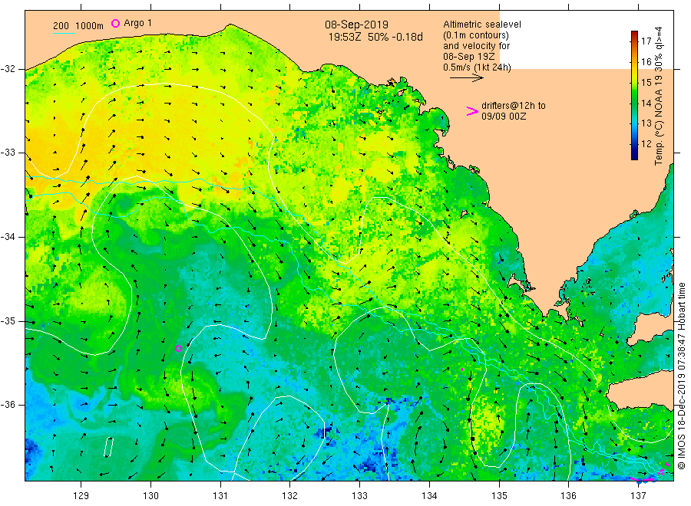Click the magenta drifters arrowhead legend symbol

pos(472,111)
